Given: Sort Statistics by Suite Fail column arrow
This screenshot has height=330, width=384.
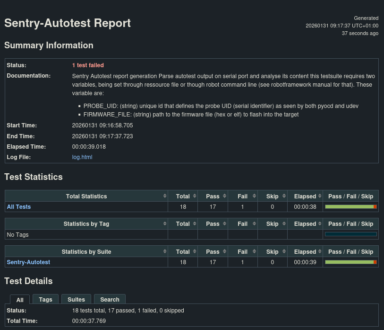Looking at the screenshot, I should pyautogui.click(x=254, y=251).
